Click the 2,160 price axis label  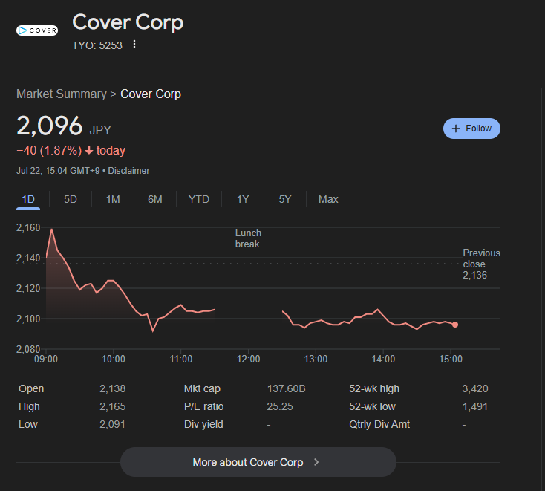coord(28,227)
